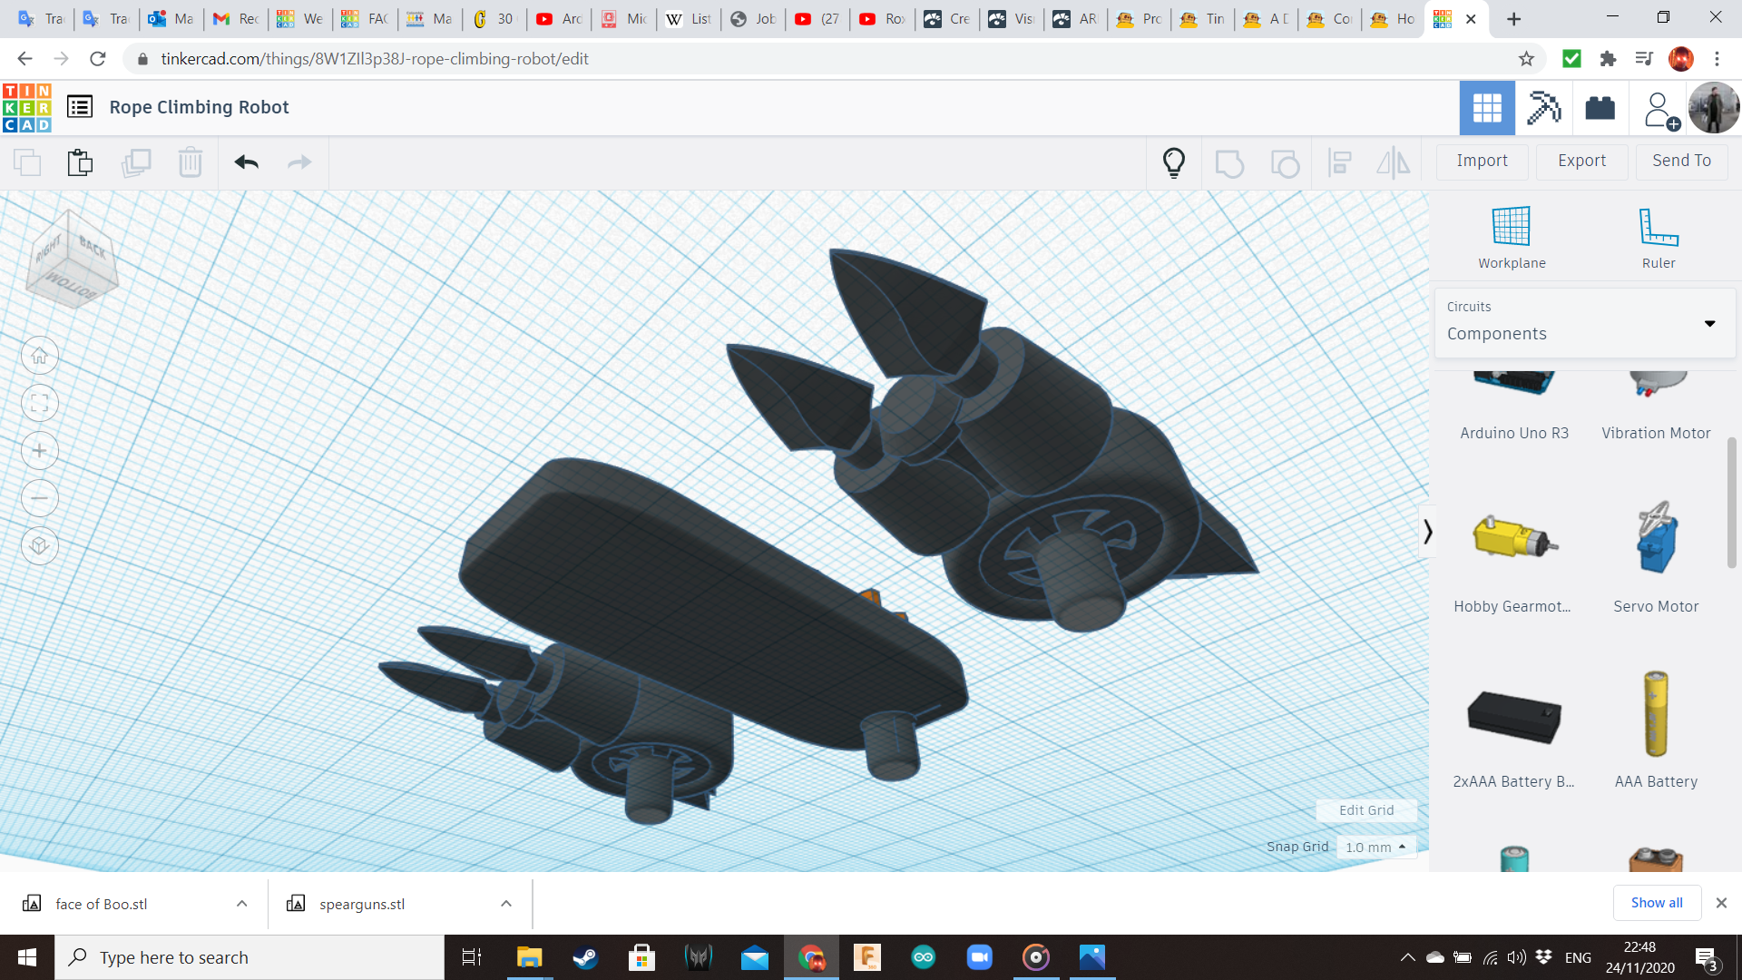
Task: Toggle show all hidden objects lightbulb
Action: pyautogui.click(x=1173, y=162)
